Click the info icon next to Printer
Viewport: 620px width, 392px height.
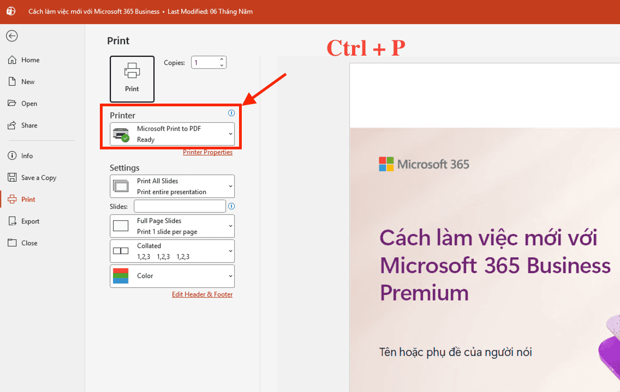(231, 113)
